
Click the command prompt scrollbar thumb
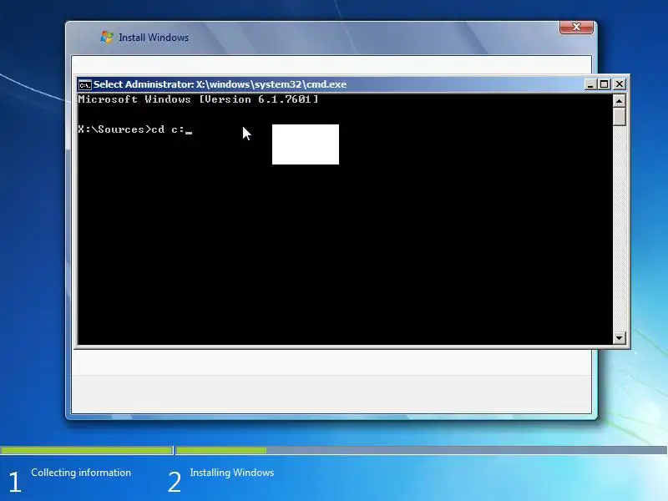point(619,117)
